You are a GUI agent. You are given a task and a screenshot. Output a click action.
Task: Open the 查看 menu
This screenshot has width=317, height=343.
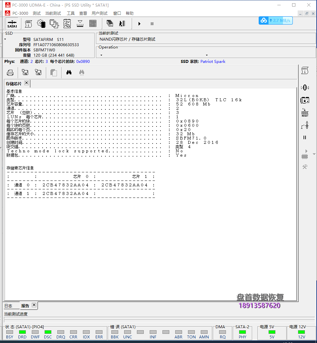(x=83, y=13)
